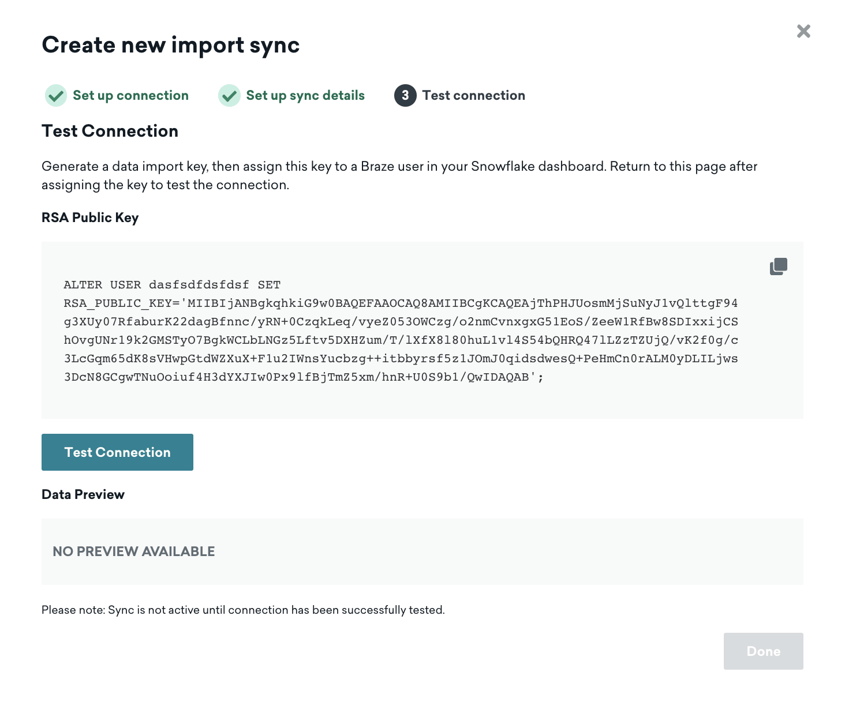Image resolution: width=845 pixels, height=702 pixels.
Task: Select the Test connection step label
Action: 473,96
